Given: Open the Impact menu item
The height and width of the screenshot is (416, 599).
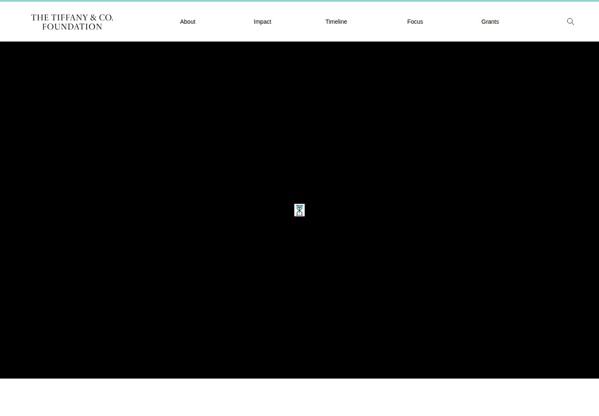Looking at the screenshot, I should [262, 22].
